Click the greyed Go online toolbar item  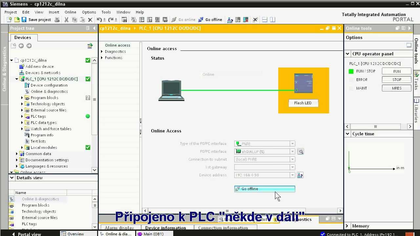coord(183,20)
